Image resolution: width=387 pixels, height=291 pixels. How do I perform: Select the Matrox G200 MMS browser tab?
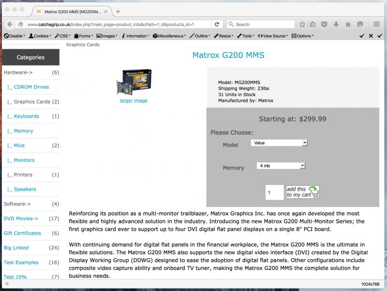pos(72,12)
